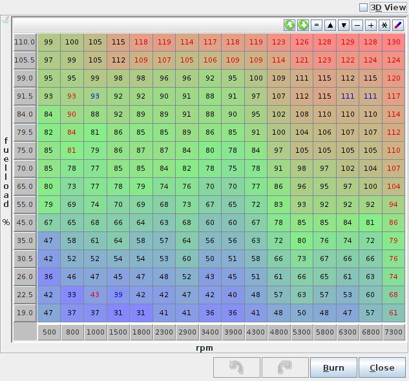Select the 500 rpm axis header cell

tap(48, 332)
